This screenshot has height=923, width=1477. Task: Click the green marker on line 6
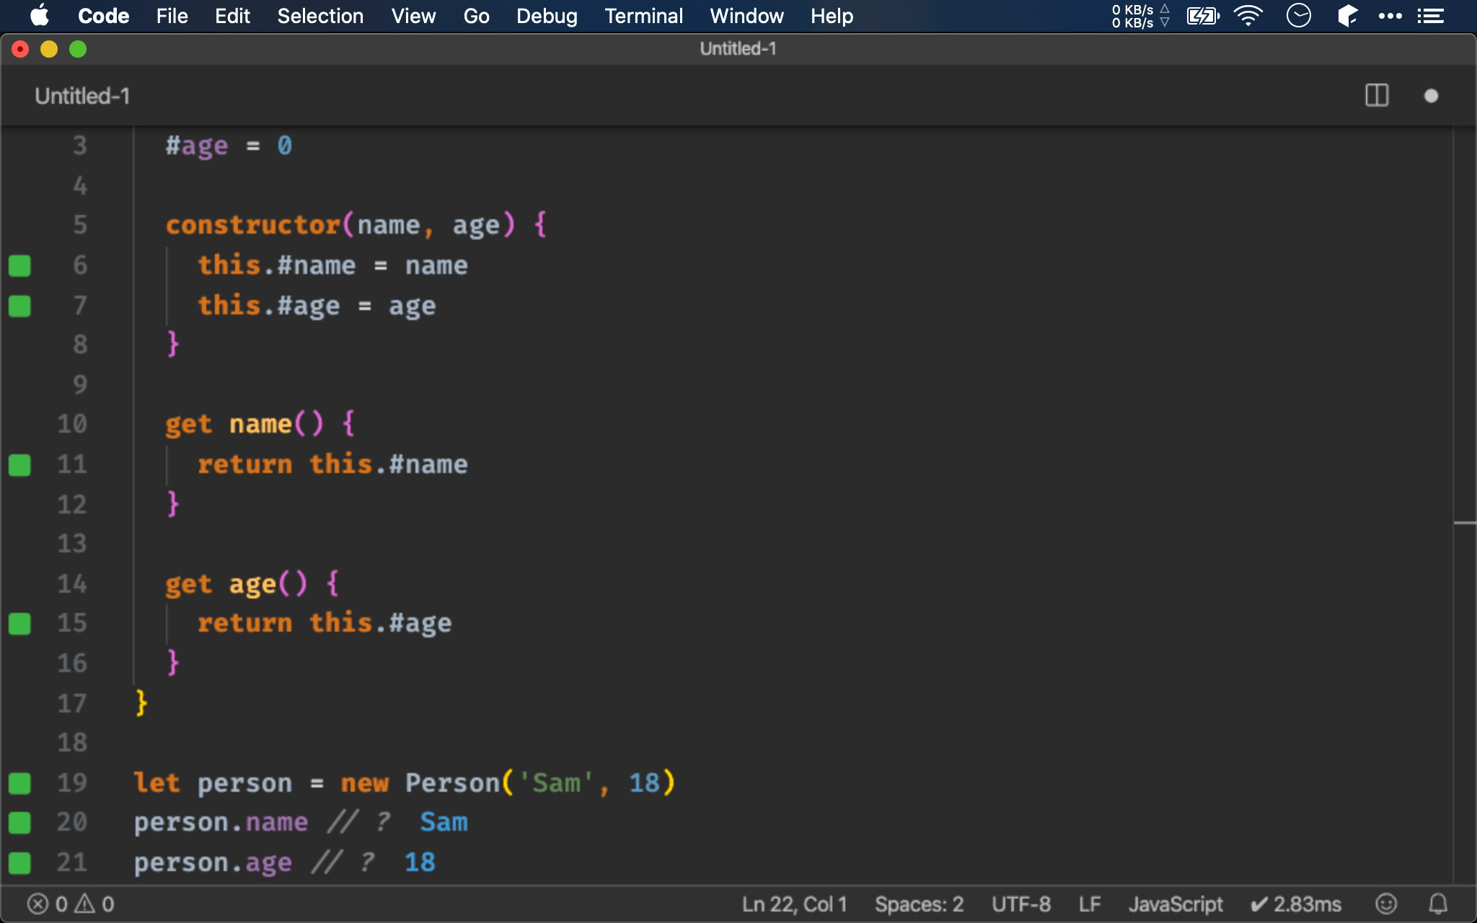(19, 265)
